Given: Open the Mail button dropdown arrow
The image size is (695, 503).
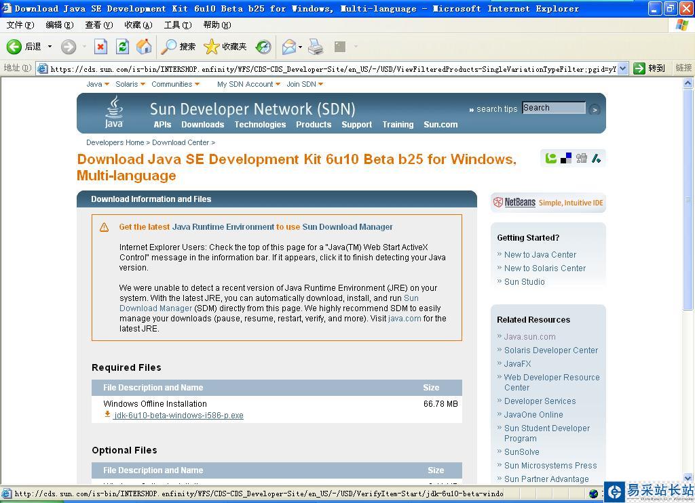Looking at the screenshot, I should [300, 47].
